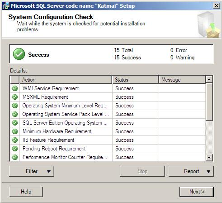The image size is (222, 203).
Task: Click the blank icon column header
Action: point(15,80)
